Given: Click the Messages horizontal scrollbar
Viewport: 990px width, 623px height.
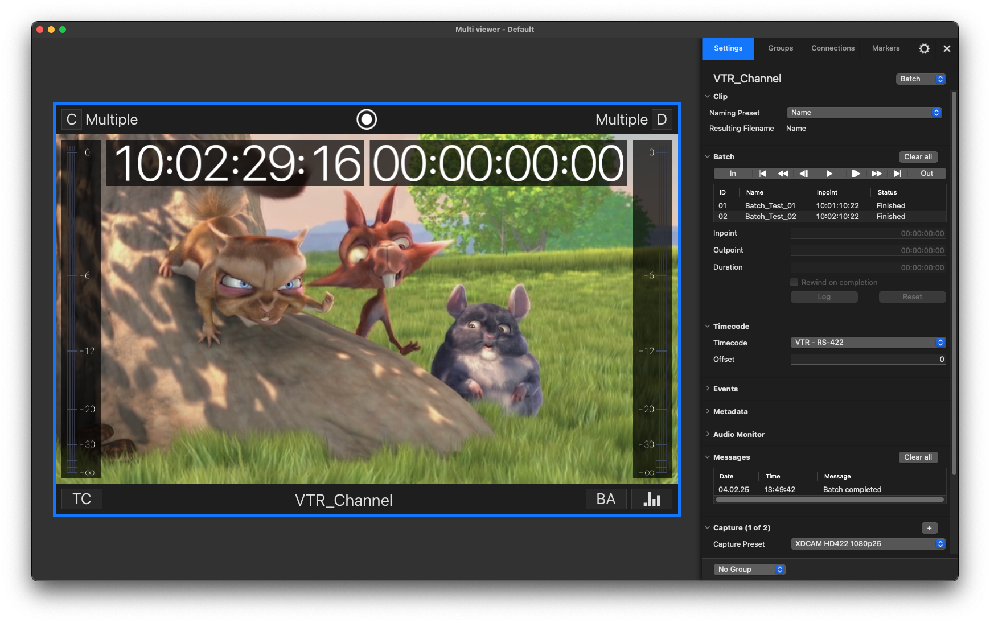Looking at the screenshot, I should 829,500.
